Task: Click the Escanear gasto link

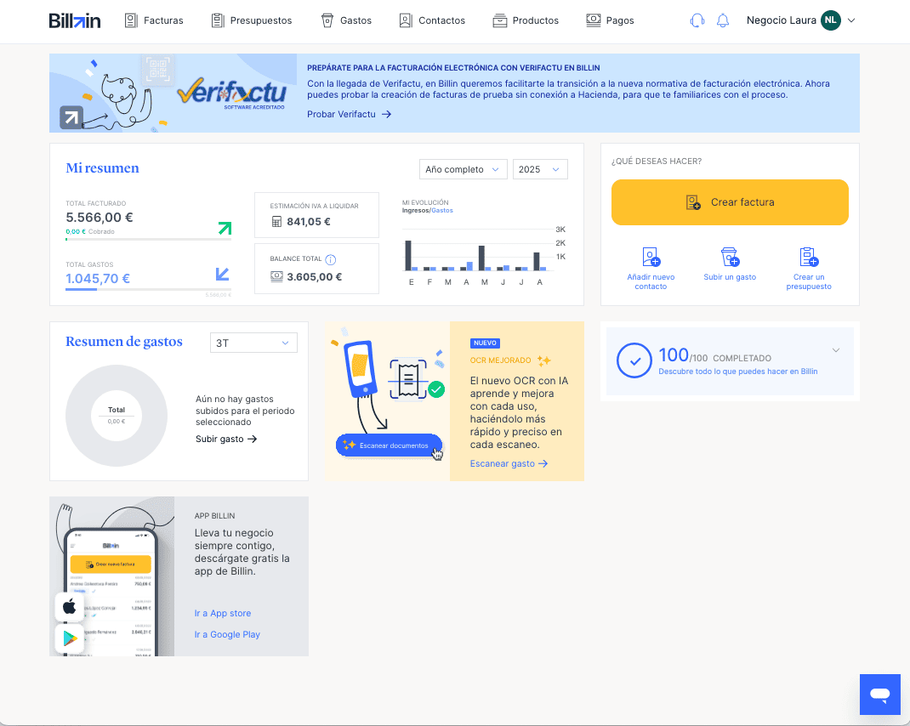Action: coord(509,463)
